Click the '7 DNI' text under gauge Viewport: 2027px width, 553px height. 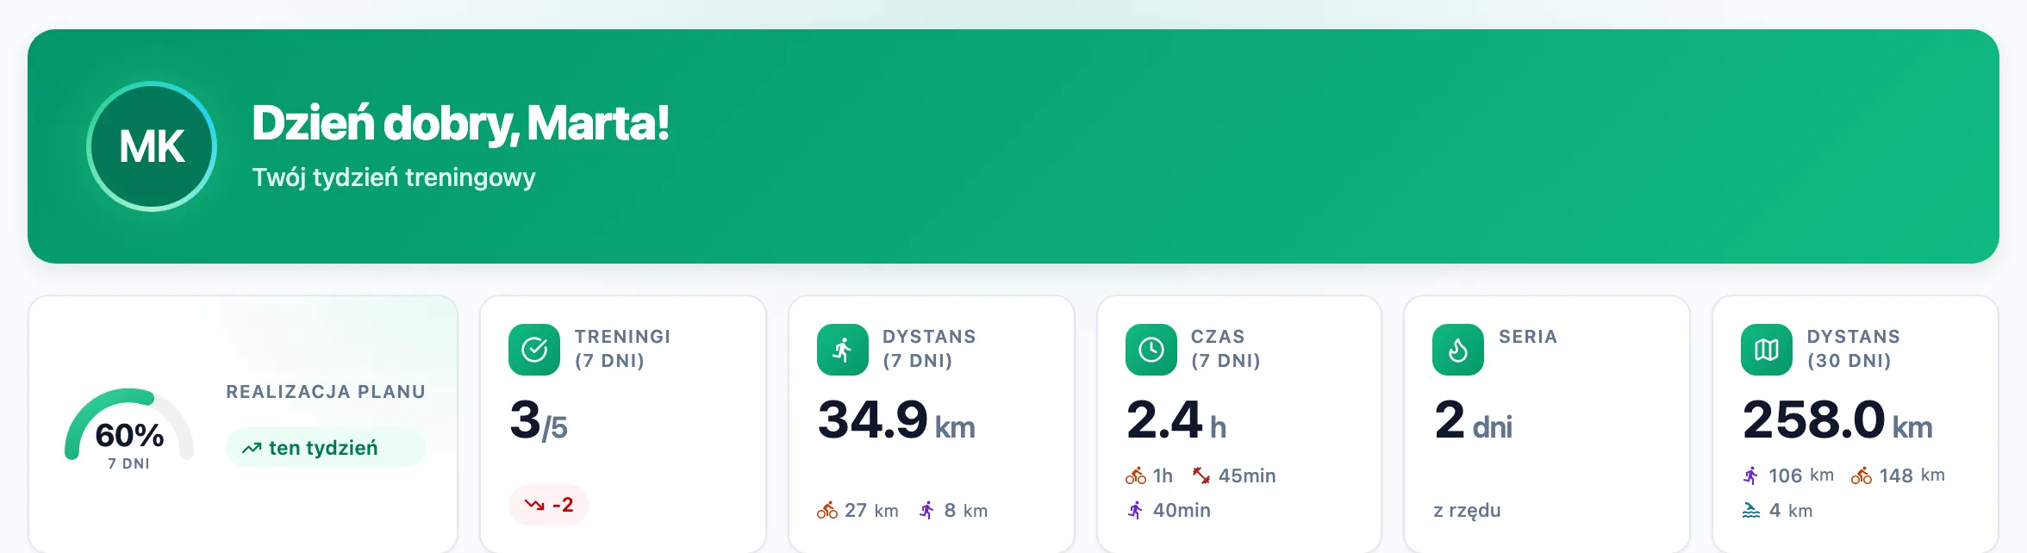(129, 463)
